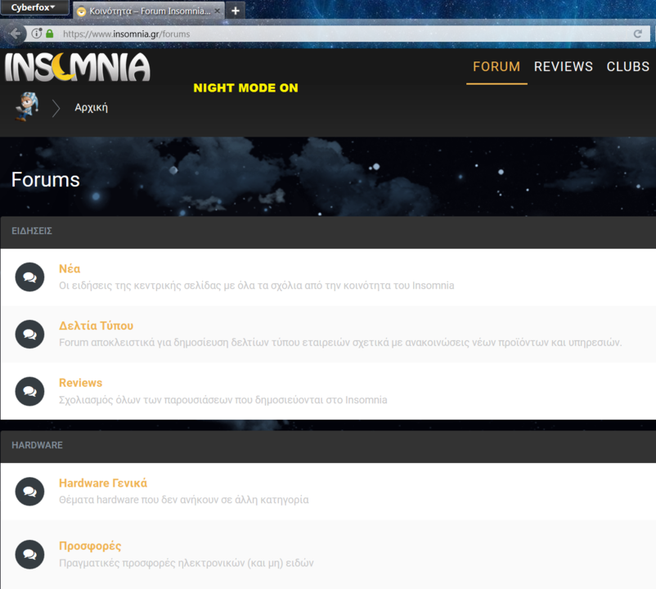Open the Νέα forum
Image resolution: width=656 pixels, height=589 pixels.
pos(70,268)
